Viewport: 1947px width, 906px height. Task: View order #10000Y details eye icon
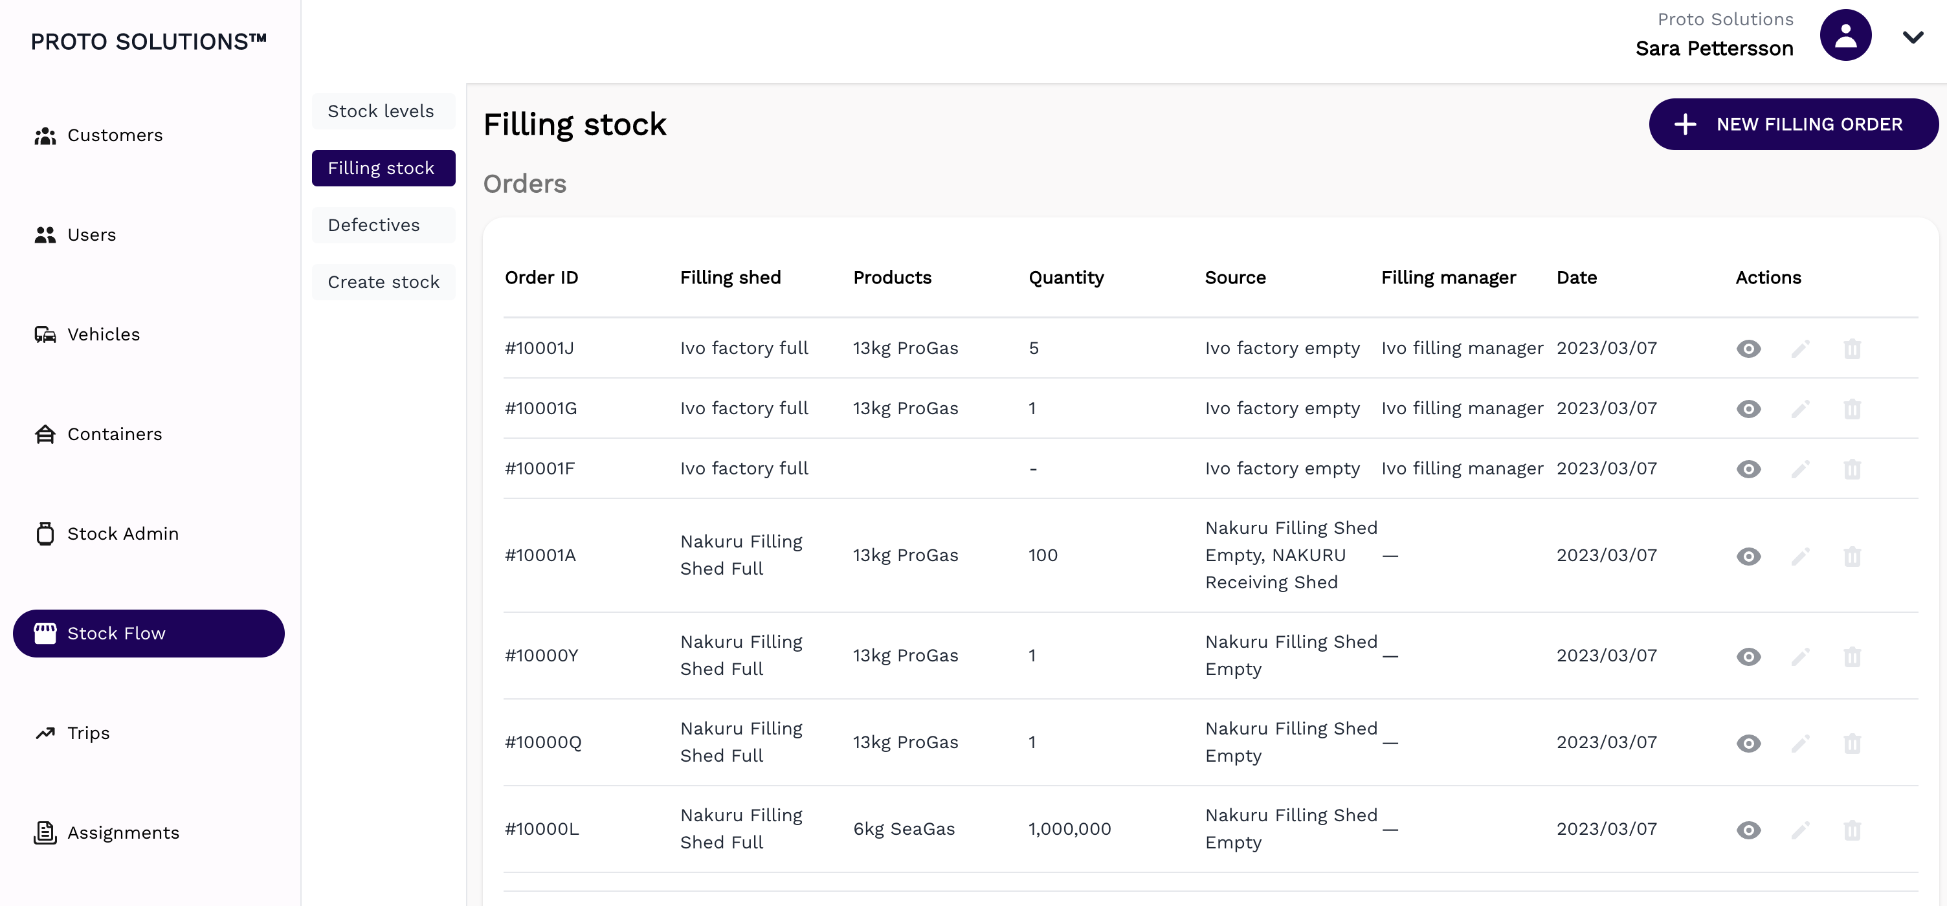pyautogui.click(x=1748, y=657)
